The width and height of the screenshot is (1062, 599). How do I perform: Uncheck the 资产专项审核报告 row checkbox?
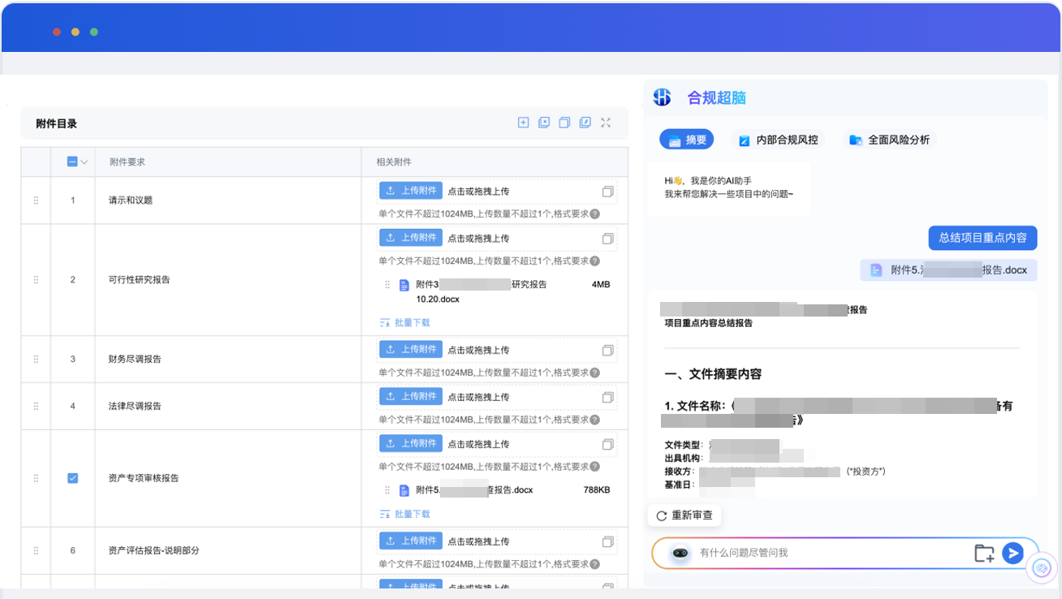click(x=72, y=479)
